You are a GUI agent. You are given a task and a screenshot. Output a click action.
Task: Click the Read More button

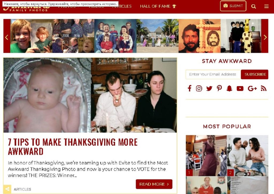[154, 184]
